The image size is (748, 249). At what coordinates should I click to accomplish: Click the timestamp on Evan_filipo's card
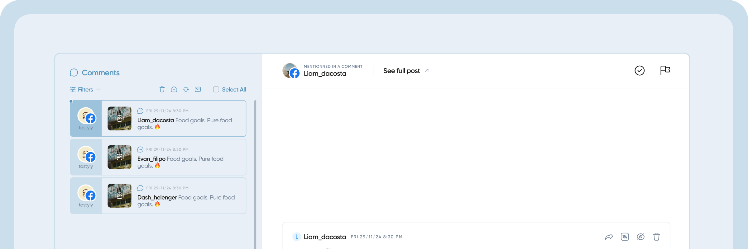click(167, 149)
